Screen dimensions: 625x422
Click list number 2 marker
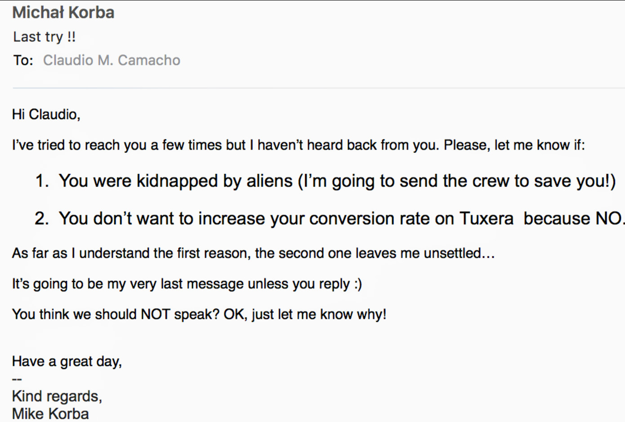click(x=42, y=218)
